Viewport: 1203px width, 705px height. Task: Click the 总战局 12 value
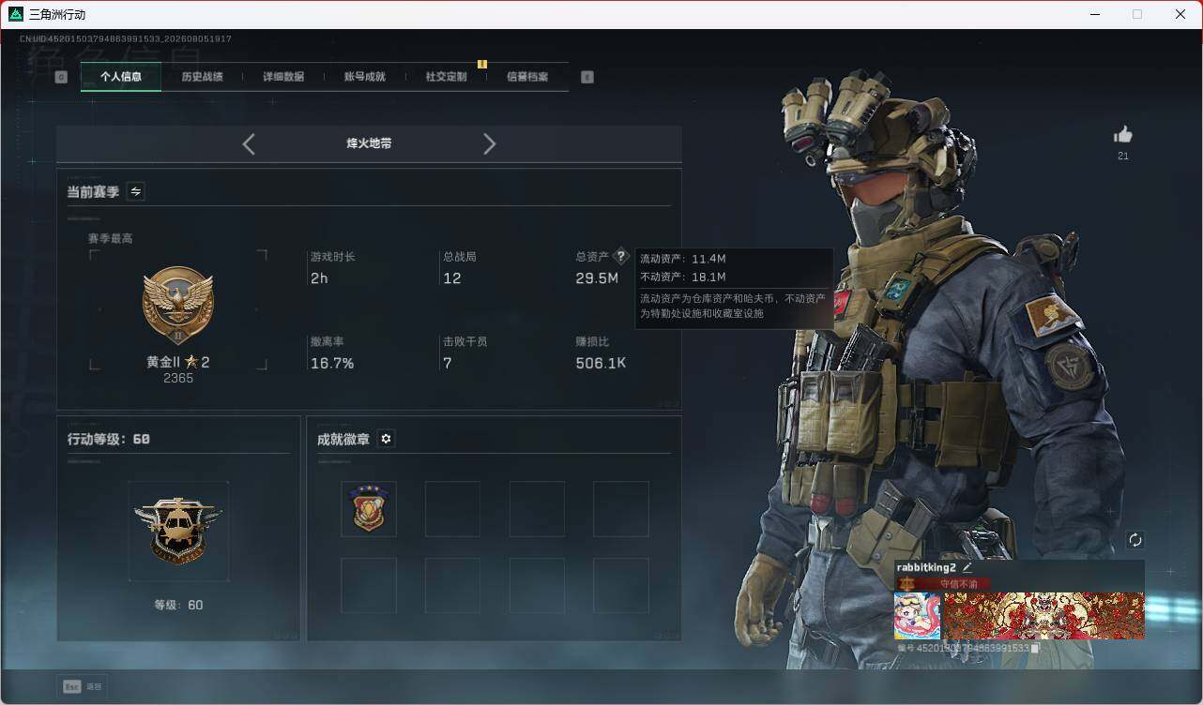tap(452, 278)
